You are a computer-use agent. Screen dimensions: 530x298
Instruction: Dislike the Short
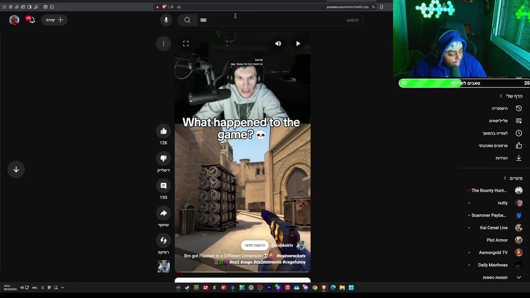(164, 159)
